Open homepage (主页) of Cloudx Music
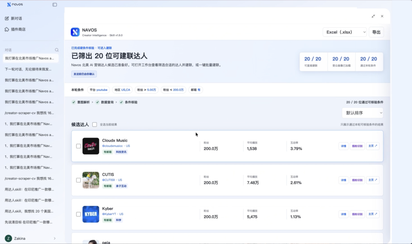 (x=373, y=146)
